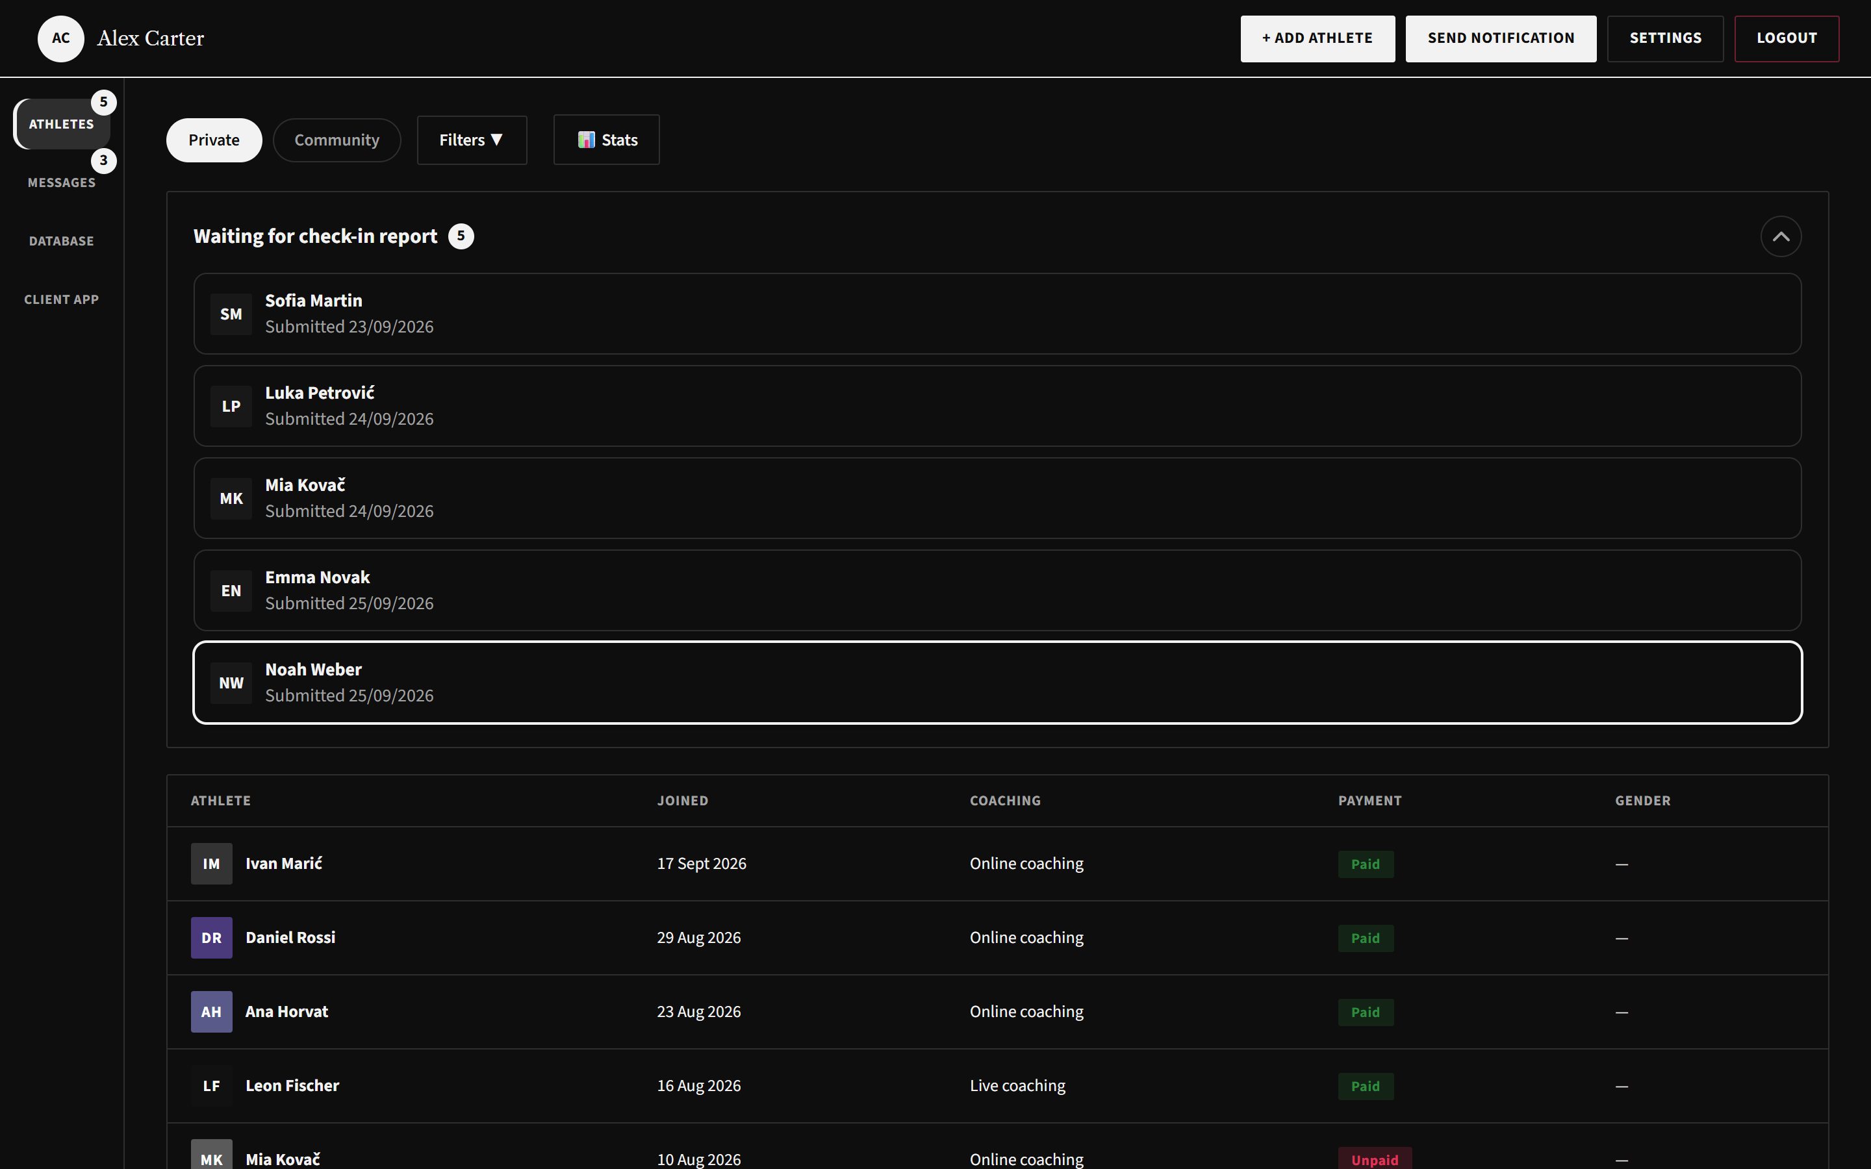Click Daniel Rossi's DR avatar
1871x1169 pixels.
[x=212, y=938]
